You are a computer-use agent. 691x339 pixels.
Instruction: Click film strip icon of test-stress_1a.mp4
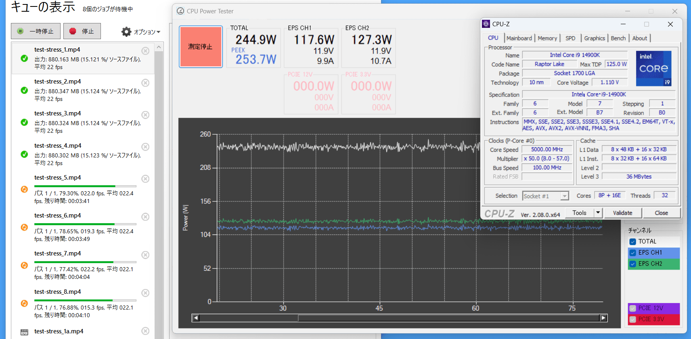tap(24, 333)
